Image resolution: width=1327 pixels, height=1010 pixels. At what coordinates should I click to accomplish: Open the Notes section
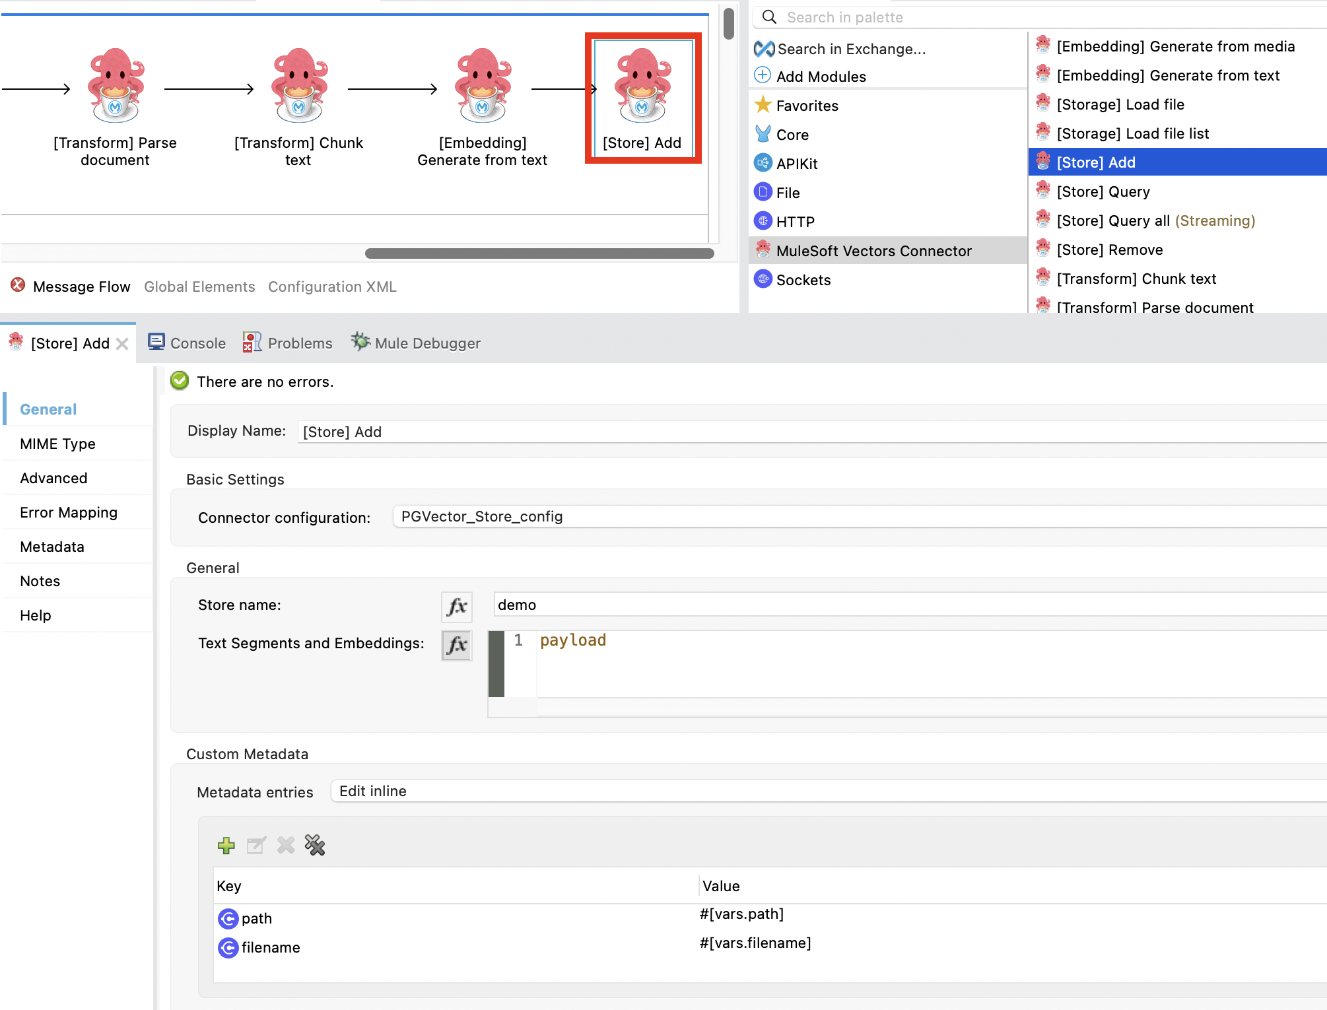click(x=78, y=581)
